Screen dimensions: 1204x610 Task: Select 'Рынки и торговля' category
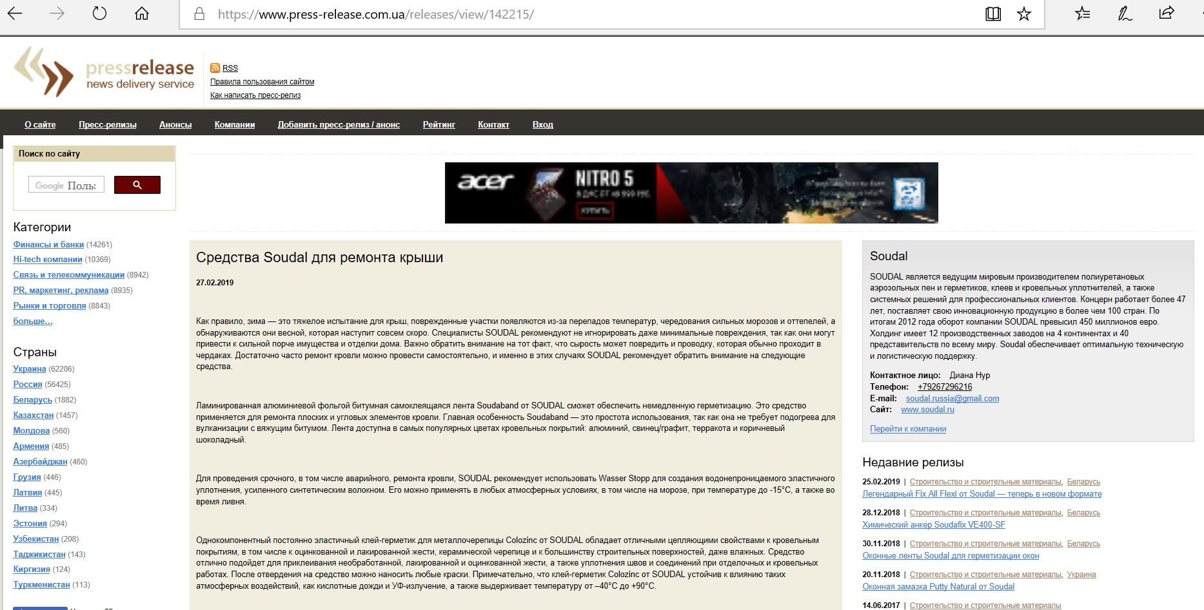click(x=50, y=305)
